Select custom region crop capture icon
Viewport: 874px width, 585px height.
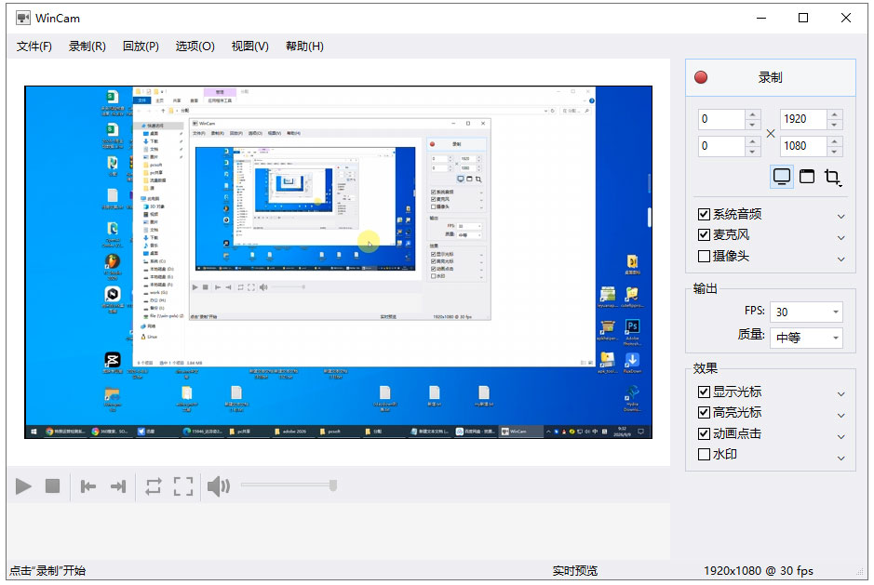point(833,177)
